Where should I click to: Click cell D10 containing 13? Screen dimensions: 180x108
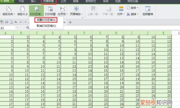[x=53, y=75]
